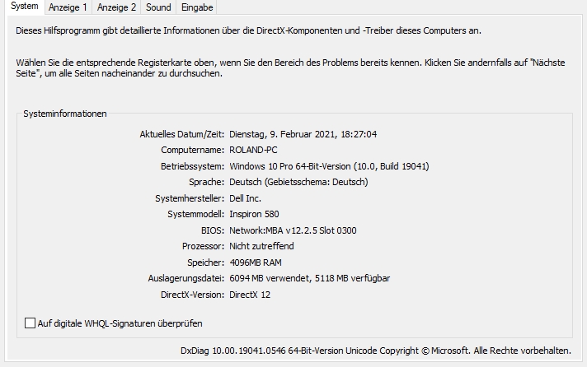Screen dimensions: 587x367
Task: Click the Prozessor value Nicht zutreffend
Action: point(261,246)
